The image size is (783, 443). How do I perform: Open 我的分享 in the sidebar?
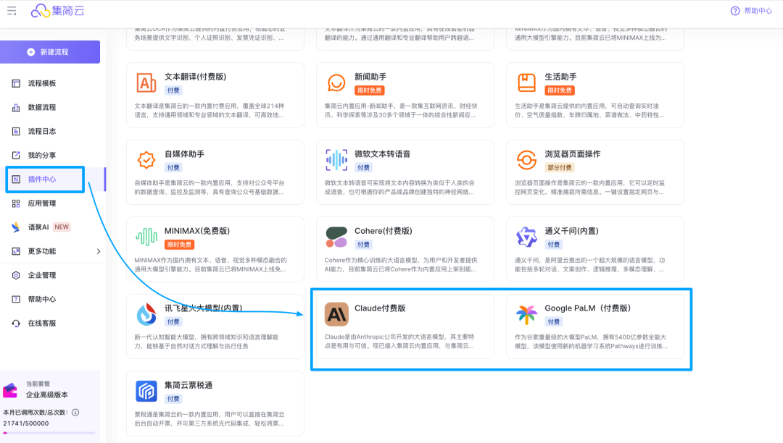coord(42,155)
